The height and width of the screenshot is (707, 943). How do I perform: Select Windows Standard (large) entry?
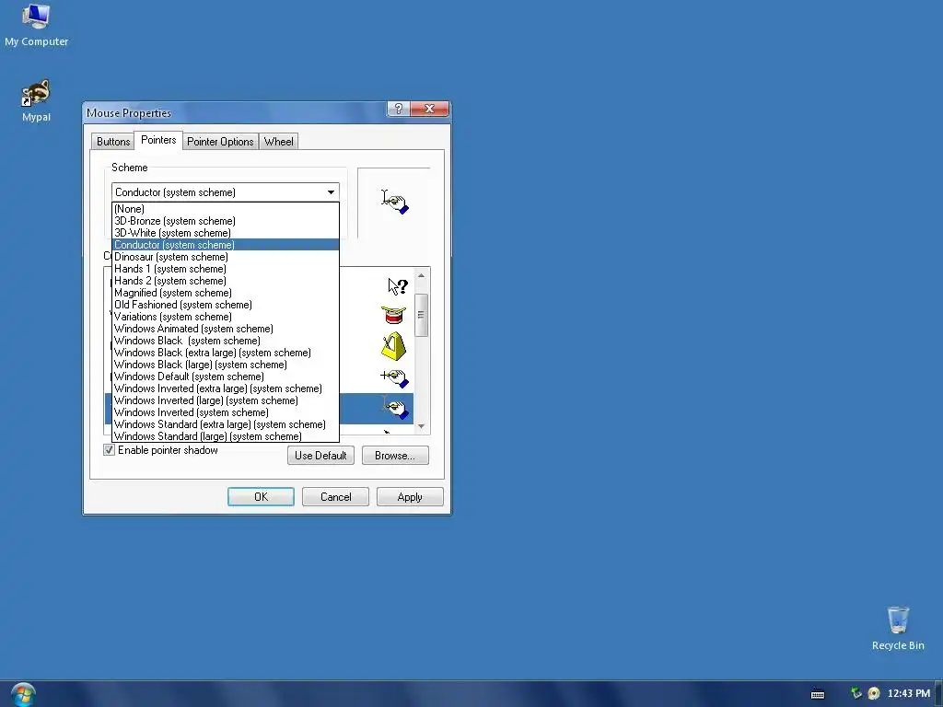226,436
